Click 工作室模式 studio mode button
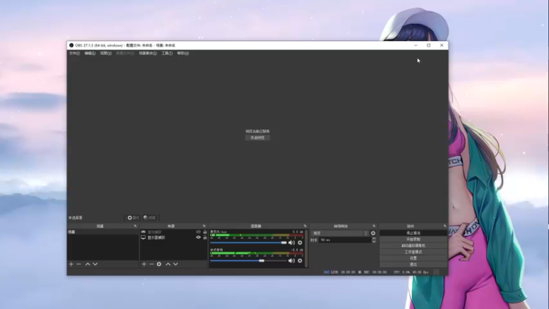 pos(414,252)
